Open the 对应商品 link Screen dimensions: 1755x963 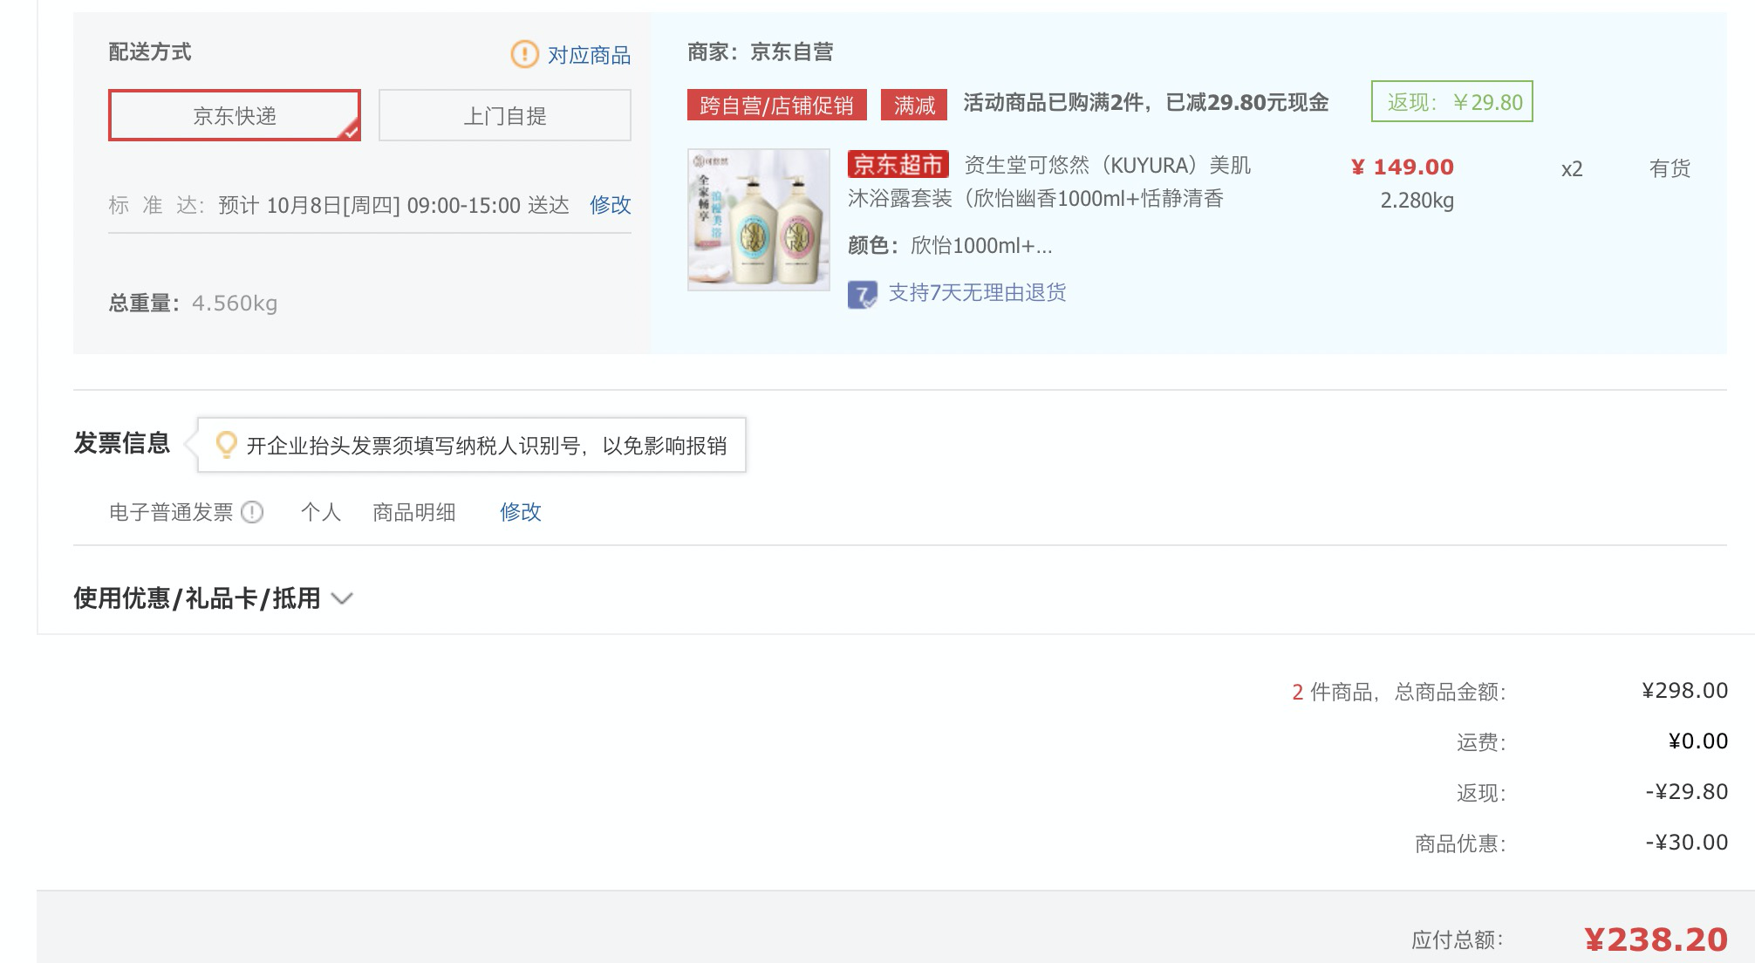coord(589,55)
